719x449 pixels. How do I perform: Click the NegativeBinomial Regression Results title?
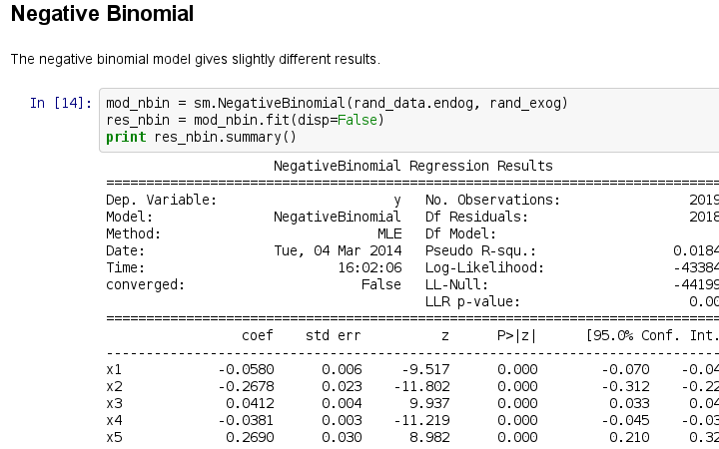click(412, 166)
